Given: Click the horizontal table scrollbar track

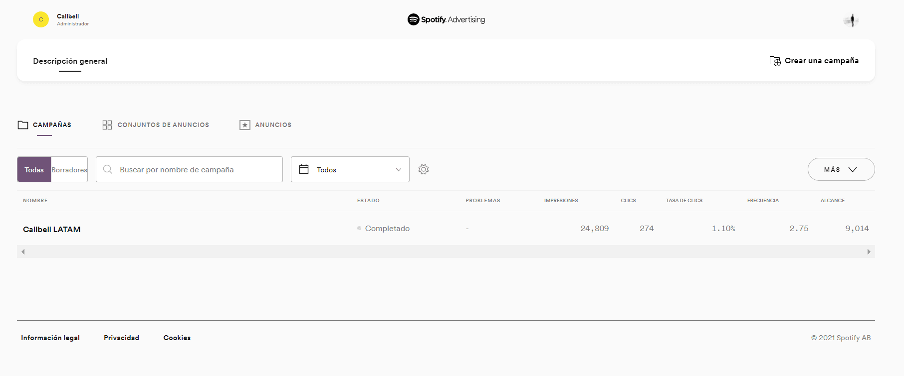Looking at the screenshot, I should click(x=446, y=251).
